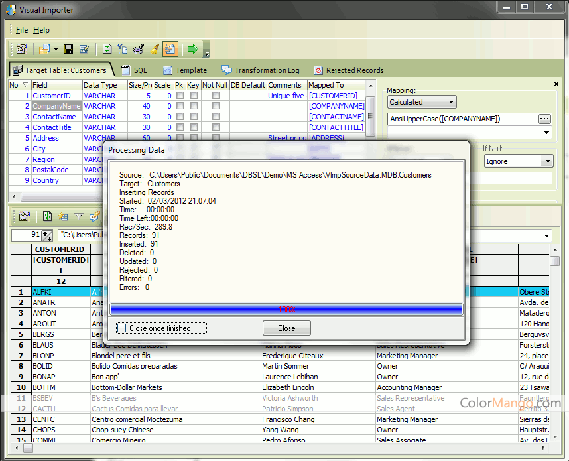
Task: Save the current import project
Action: coord(68,48)
